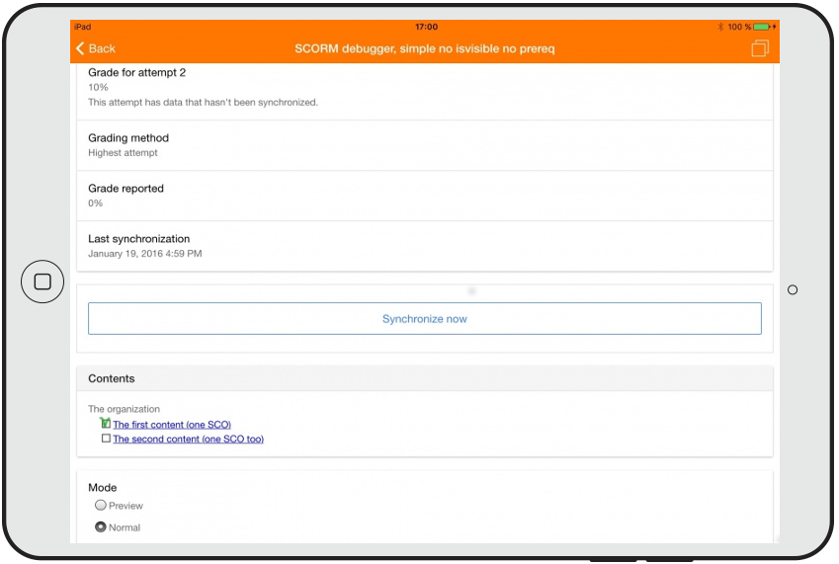Tap the iPad front camera dot
Image resolution: width=839 pixels, height=564 pixels.
click(x=793, y=289)
